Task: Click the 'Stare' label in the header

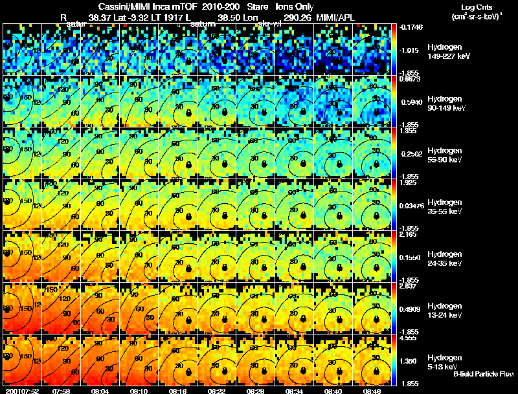Action: (257, 7)
